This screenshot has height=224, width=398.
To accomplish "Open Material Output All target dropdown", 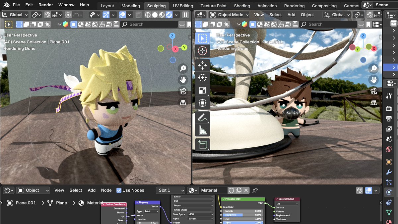I will [x=287, y=204].
